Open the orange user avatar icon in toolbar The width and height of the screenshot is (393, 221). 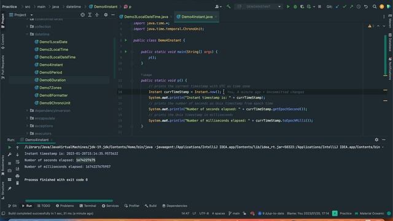pos(382,7)
